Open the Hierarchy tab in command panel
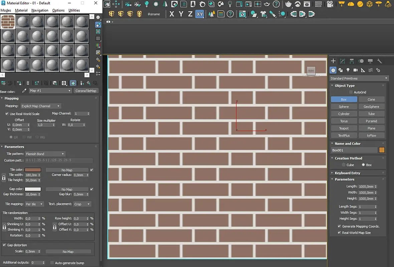Screen dimensions: 394x267 (x=352, y=61)
